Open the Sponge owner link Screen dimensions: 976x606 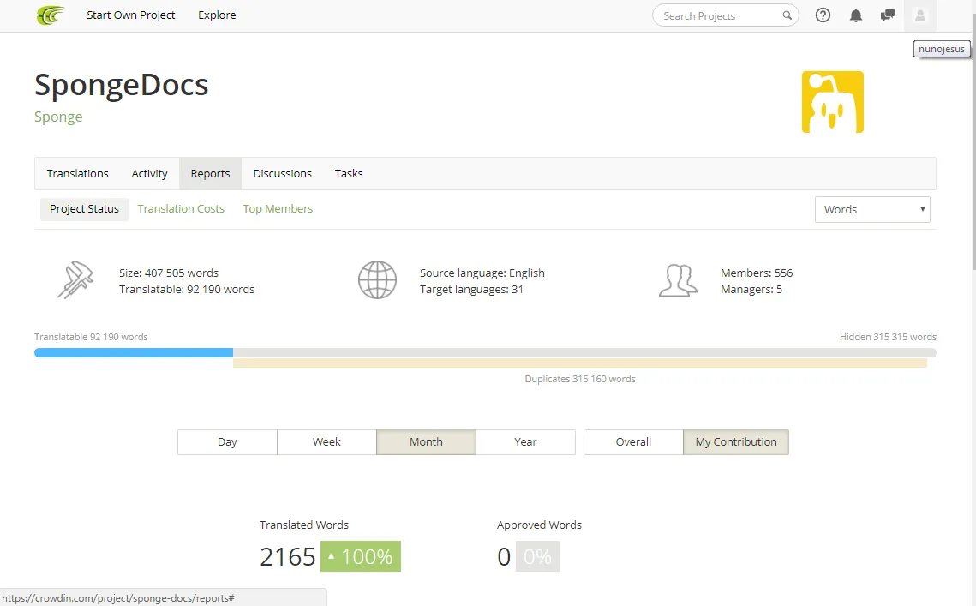[58, 117]
